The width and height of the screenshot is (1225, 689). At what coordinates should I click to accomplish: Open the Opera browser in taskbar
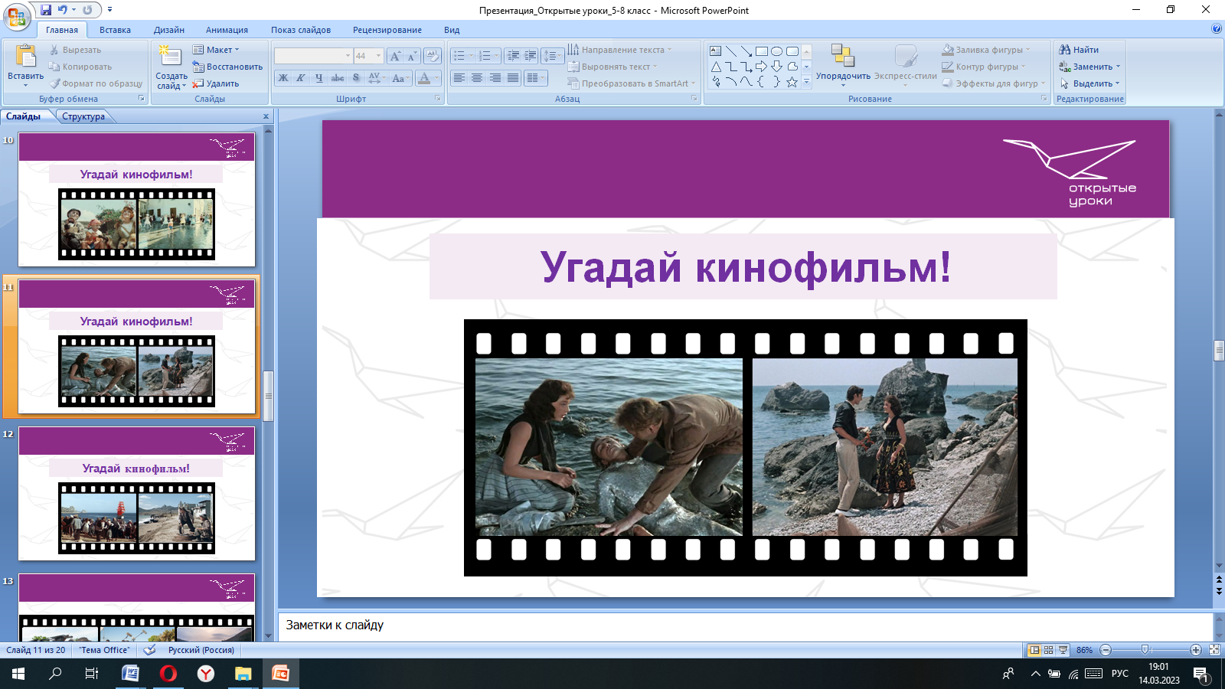[x=168, y=674]
